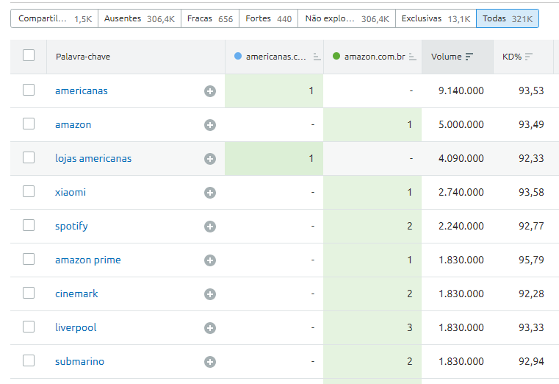Check the box for the americanas row

[29, 90]
